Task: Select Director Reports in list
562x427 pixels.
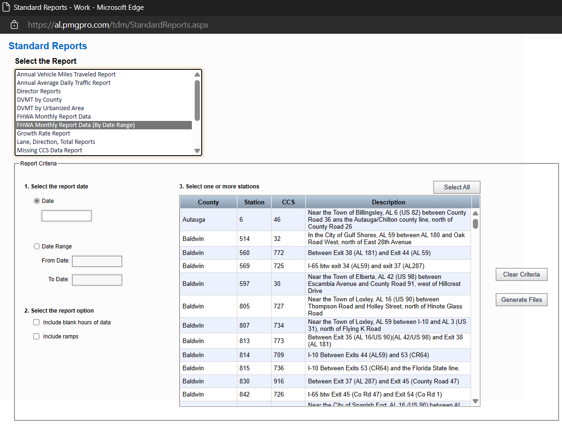Action: click(x=104, y=91)
